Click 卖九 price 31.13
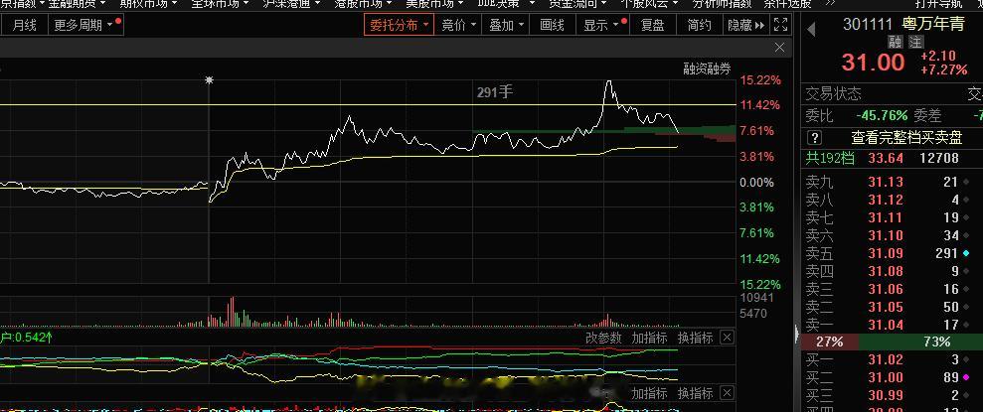 click(x=886, y=183)
